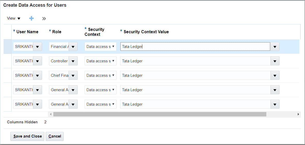Screen dimensions: 305x145
Task: Click the blue plus Add Row icon
Action: [x=31, y=18]
